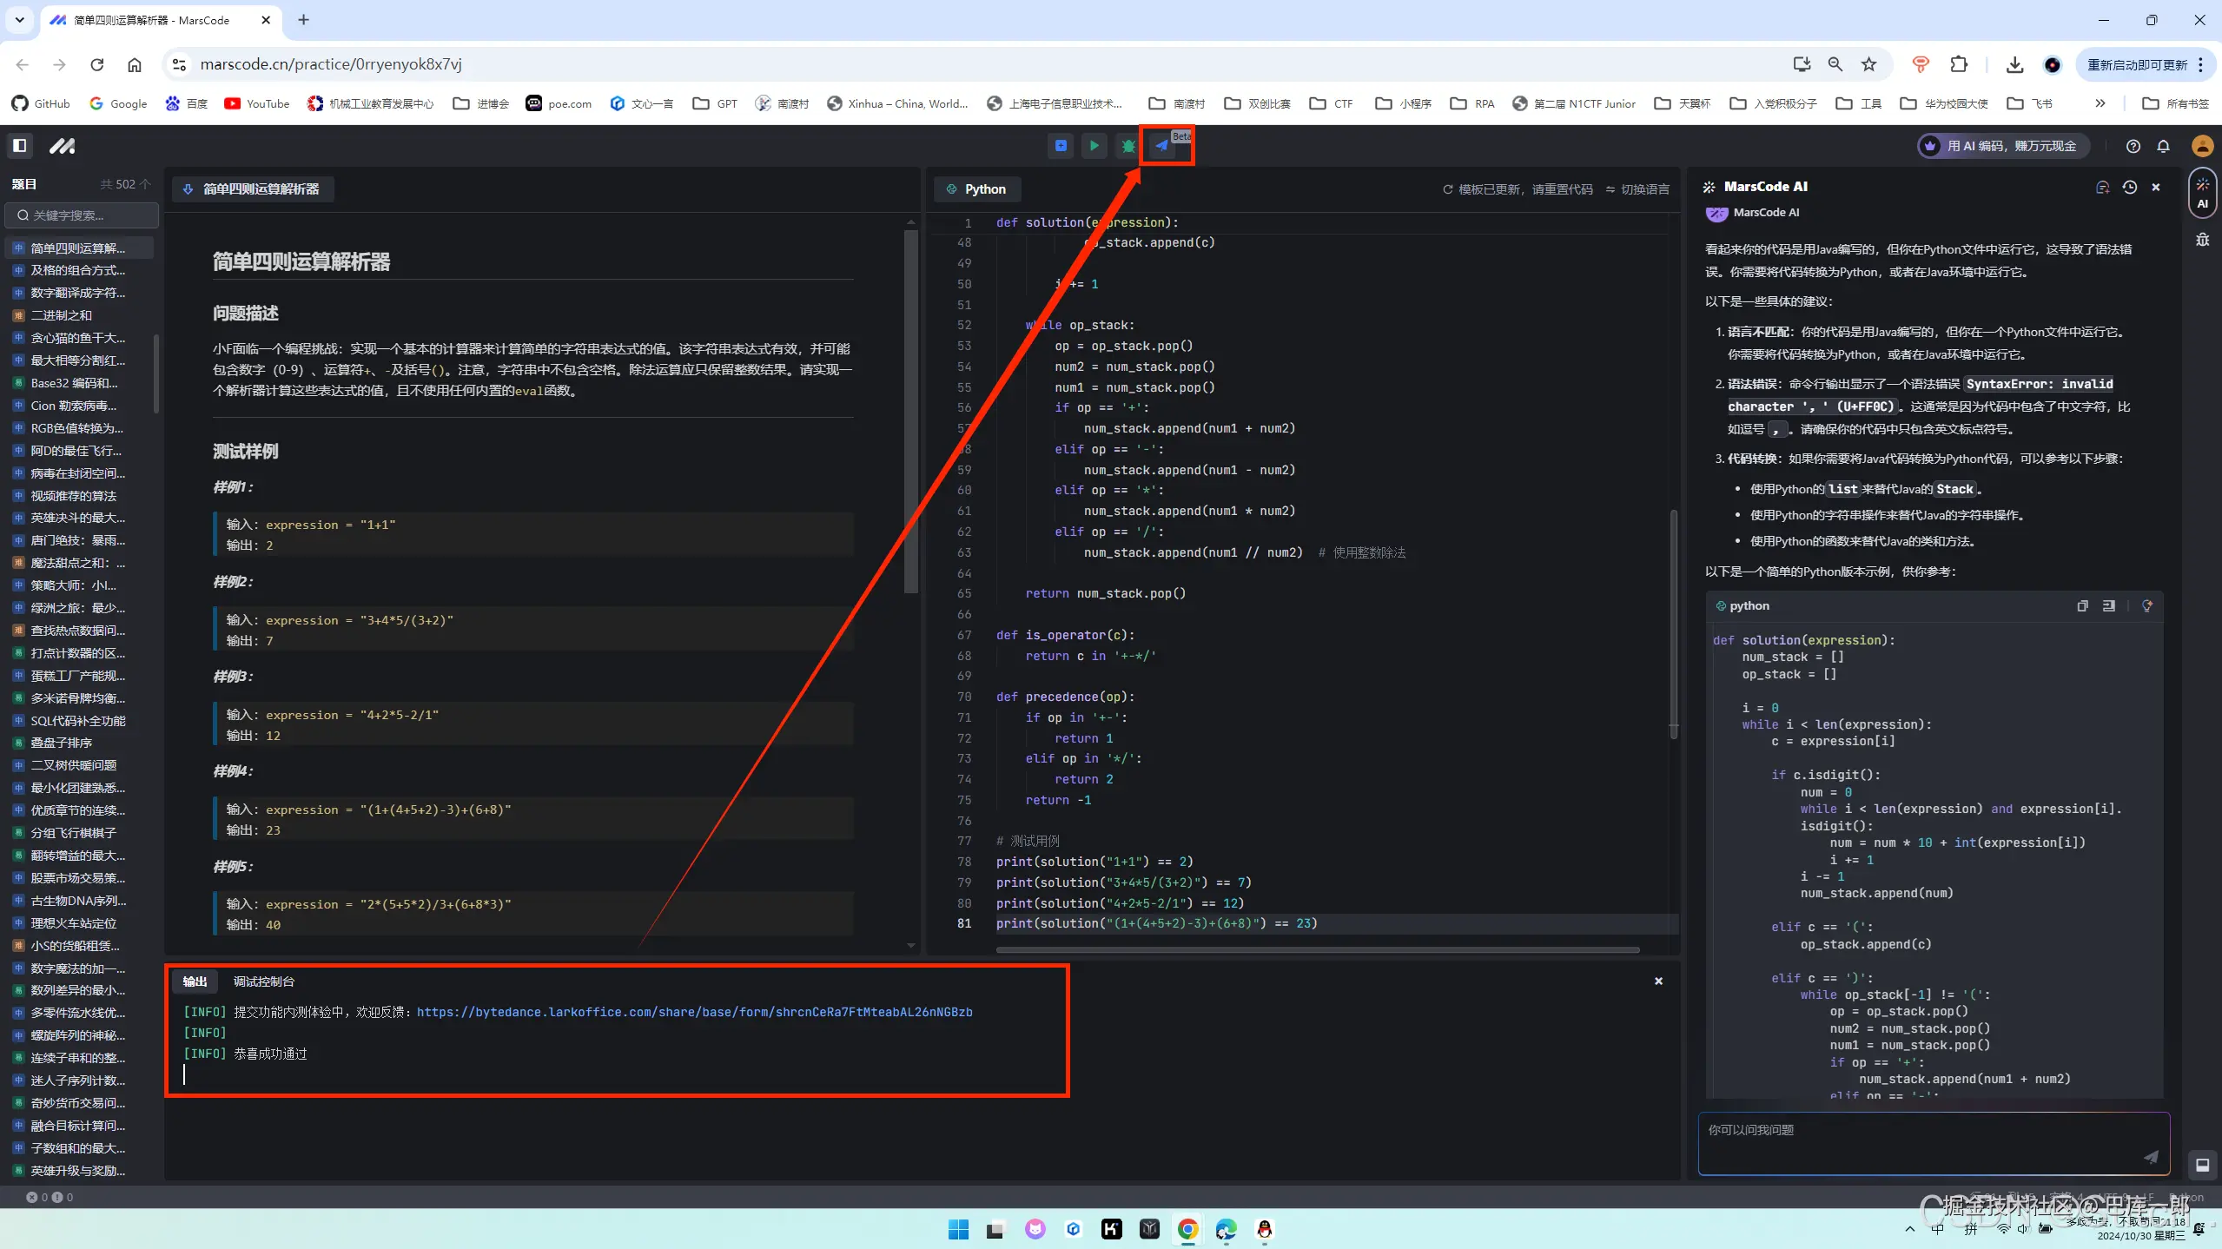Open the larkoffice feedback form link
This screenshot has width=2222, height=1249.
(x=694, y=1012)
